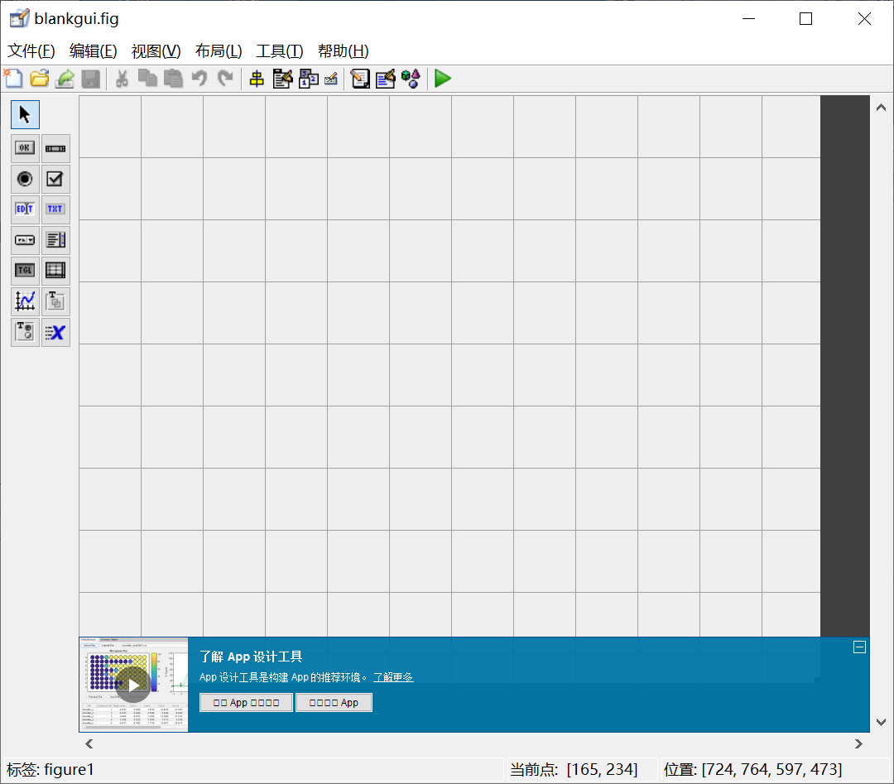Screen dimensions: 894x784
Task: Choose the Static Text (TXT) component
Action: (x=55, y=209)
